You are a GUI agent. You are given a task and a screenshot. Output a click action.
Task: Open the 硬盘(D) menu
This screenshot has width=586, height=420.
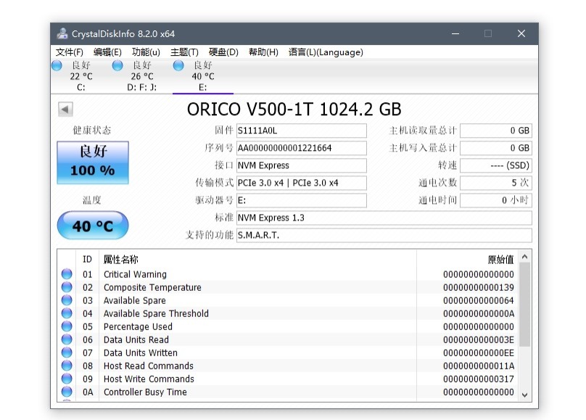(223, 52)
